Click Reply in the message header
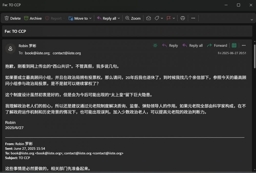Image resolution: width=256 pixels, height=173 pixels. 170,45
